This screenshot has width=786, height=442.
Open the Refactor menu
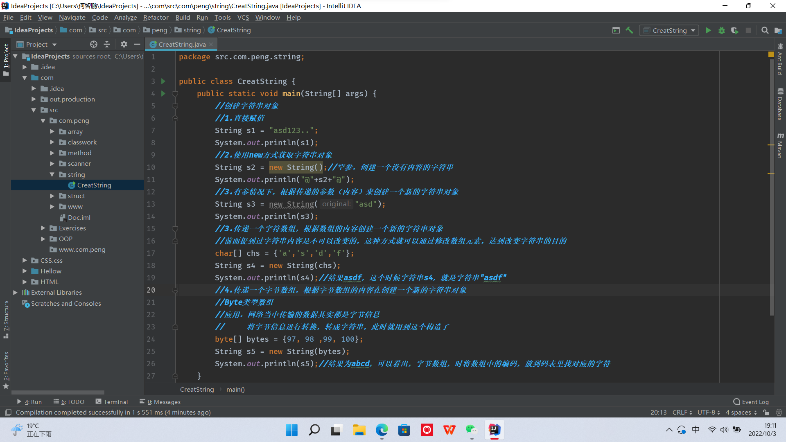156,17
